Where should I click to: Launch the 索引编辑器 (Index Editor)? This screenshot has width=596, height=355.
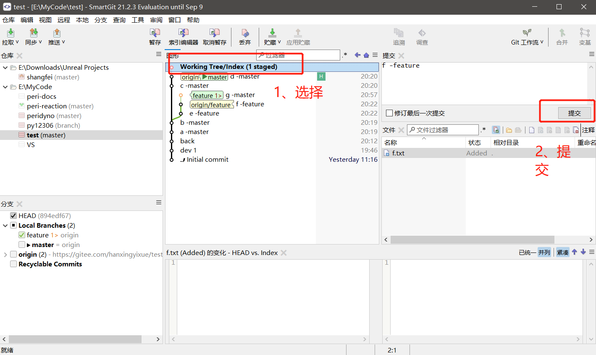pyautogui.click(x=183, y=37)
